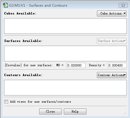Enable Add views for new surfaces/contours checkbox
This screenshot has width=130, height=118.
click(6, 102)
